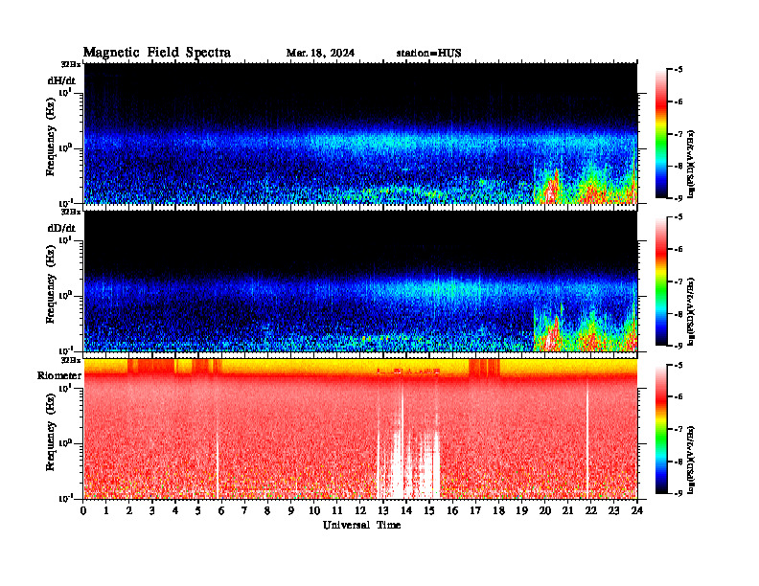Select the date text "Mar. 18, 2024"

pos(320,53)
